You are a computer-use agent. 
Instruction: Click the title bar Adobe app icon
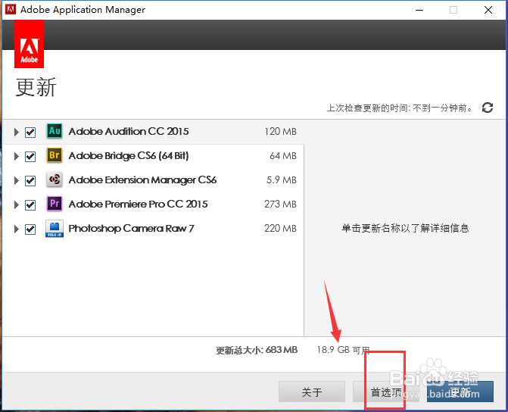tap(11, 9)
